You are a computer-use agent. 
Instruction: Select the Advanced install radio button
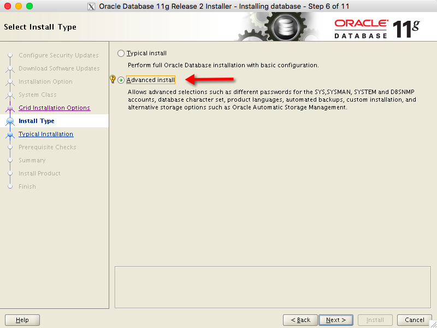click(x=121, y=80)
